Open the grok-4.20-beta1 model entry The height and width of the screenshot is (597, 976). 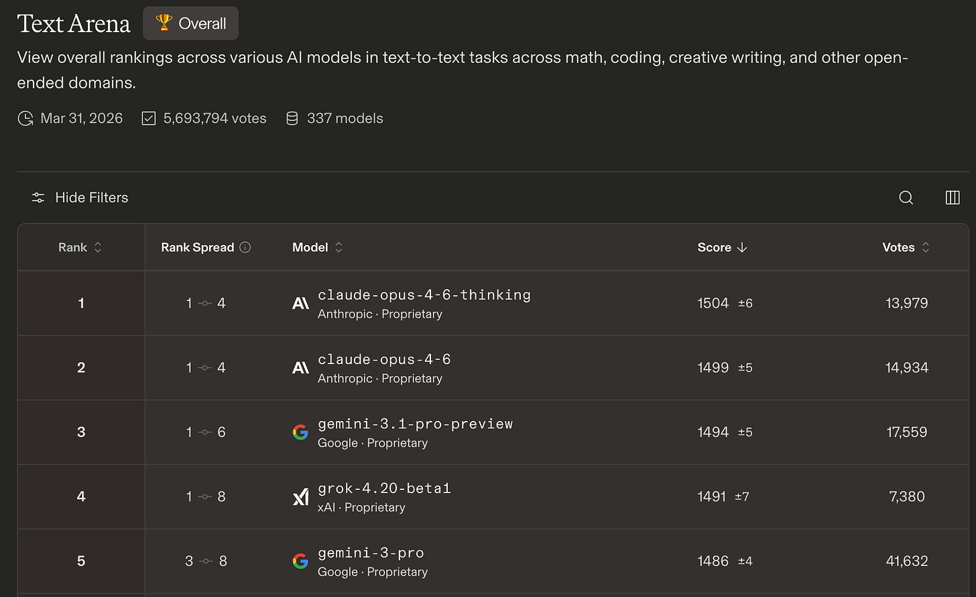coord(384,489)
